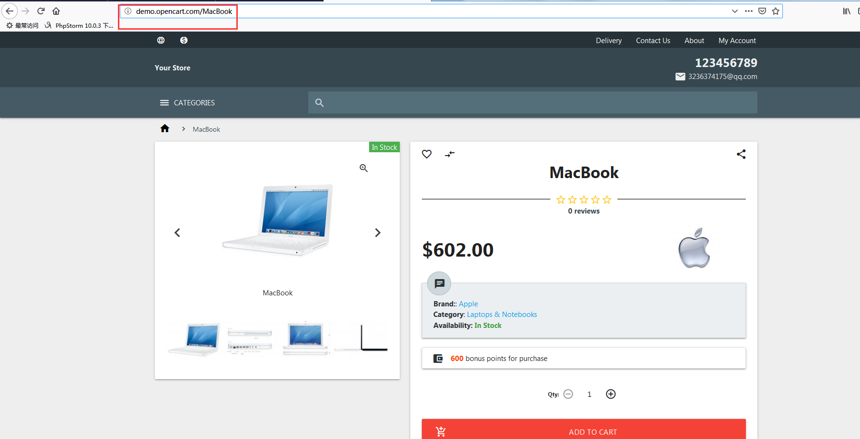The width and height of the screenshot is (860, 439).
Task: Click the quantity value field
Action: (590, 394)
